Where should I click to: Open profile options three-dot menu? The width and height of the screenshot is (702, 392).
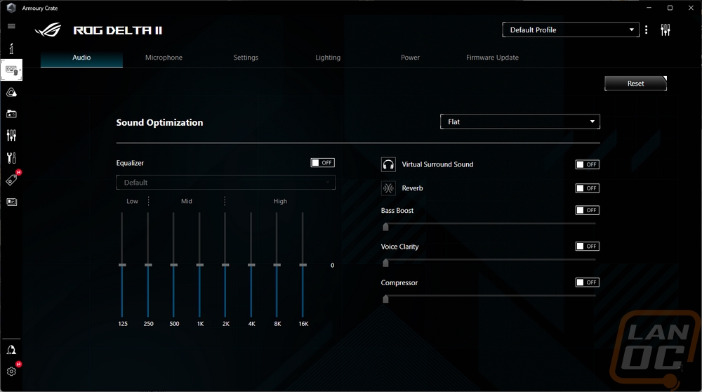646,30
